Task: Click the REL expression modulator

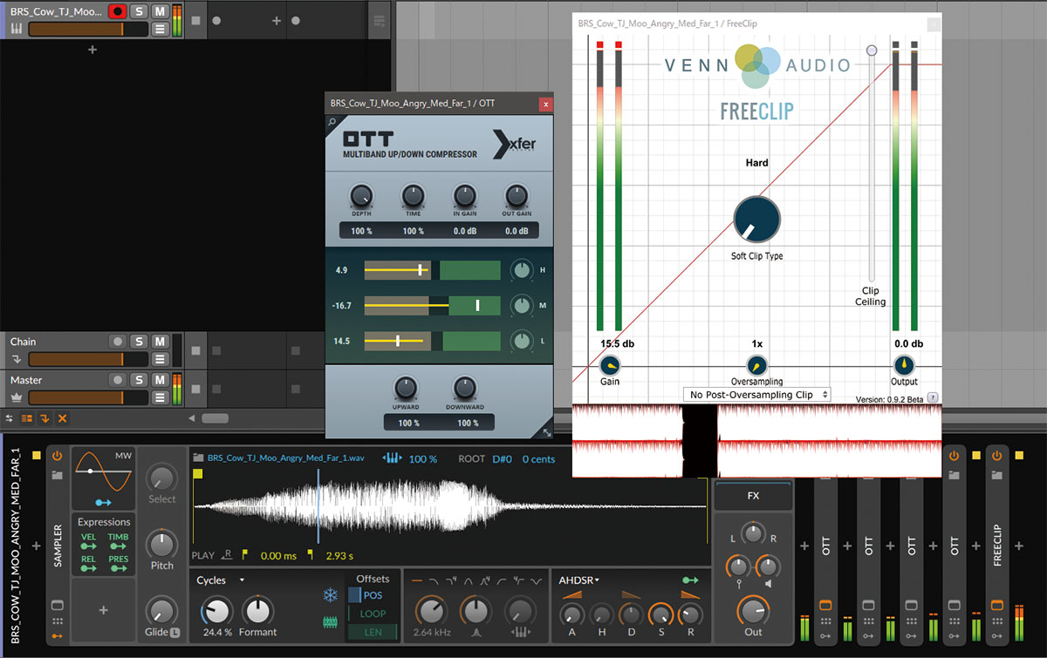Action: click(x=89, y=564)
